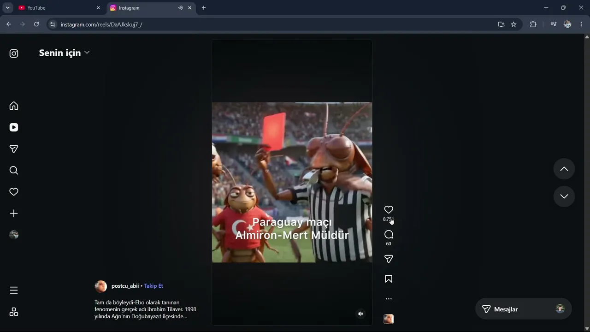Expand the 'Senin için' feed dropdown
This screenshot has height=332, width=590.
[65, 53]
